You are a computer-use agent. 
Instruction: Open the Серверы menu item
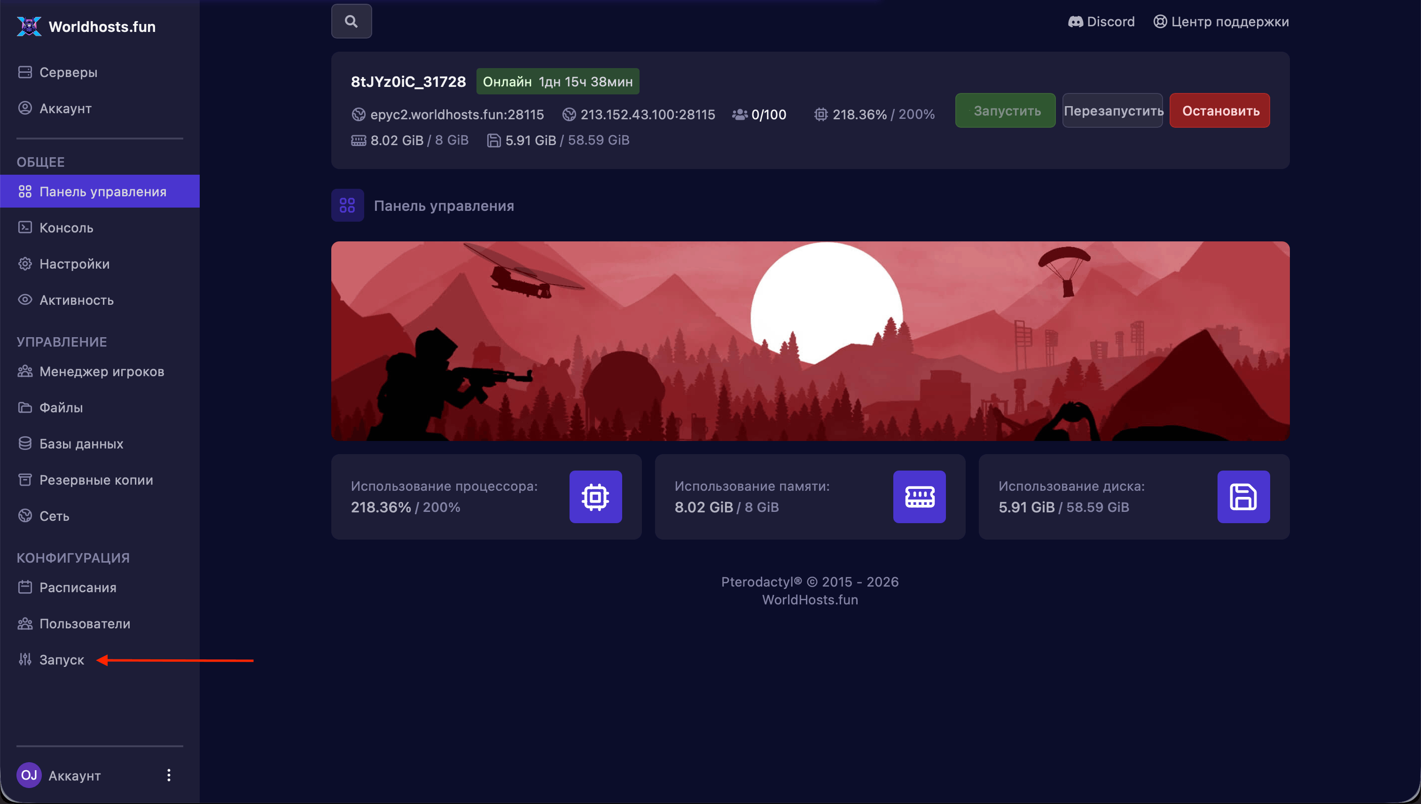100,72
